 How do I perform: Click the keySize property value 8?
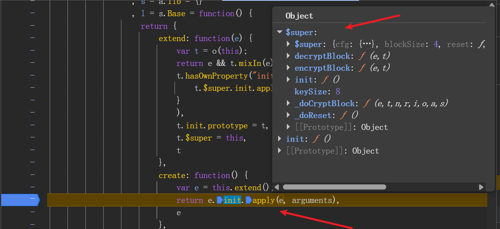(338, 92)
